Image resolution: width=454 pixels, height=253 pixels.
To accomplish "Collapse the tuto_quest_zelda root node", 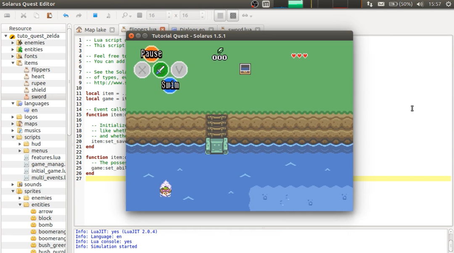I will (x=5, y=36).
